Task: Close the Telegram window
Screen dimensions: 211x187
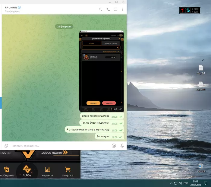Action: click(x=123, y=2)
